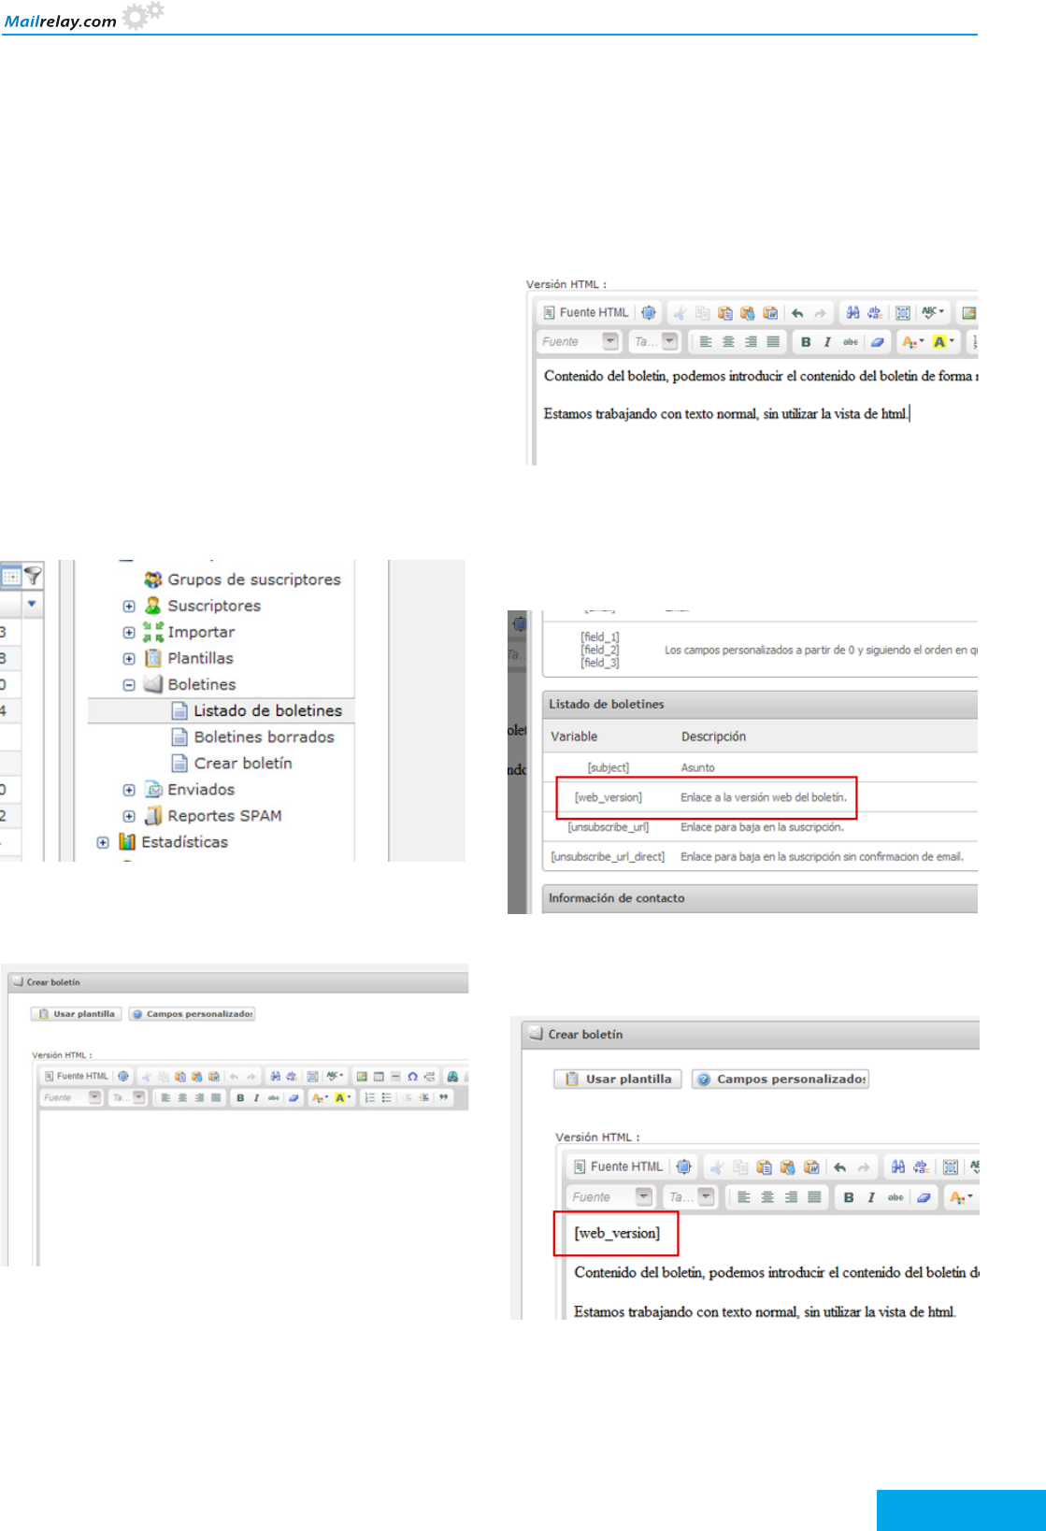
Task: Click Fuente HTML in the [web_version] editor
Action: (x=618, y=1166)
